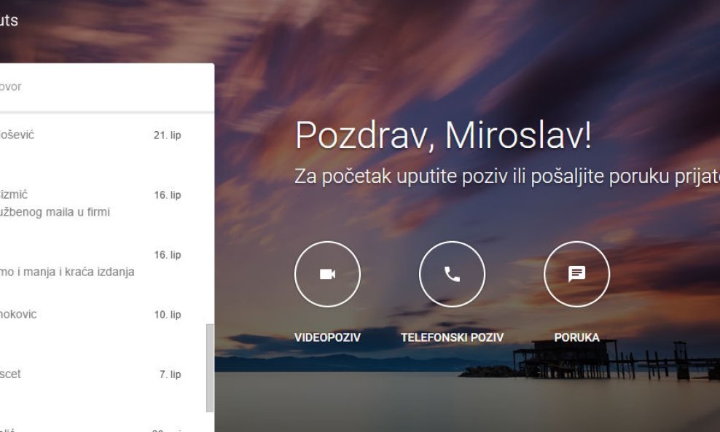This screenshot has height=432, width=720.
Task: Click the new conversation search field
Action: pos(106,87)
